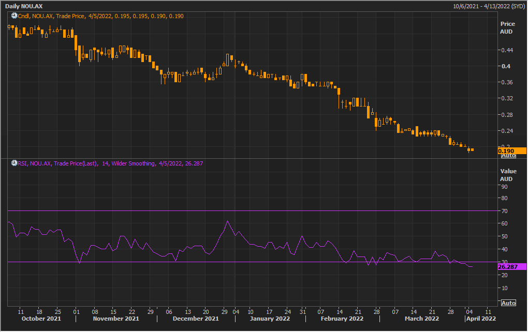Click the 31 date tick in January
The image size is (528, 332).
[303, 311]
